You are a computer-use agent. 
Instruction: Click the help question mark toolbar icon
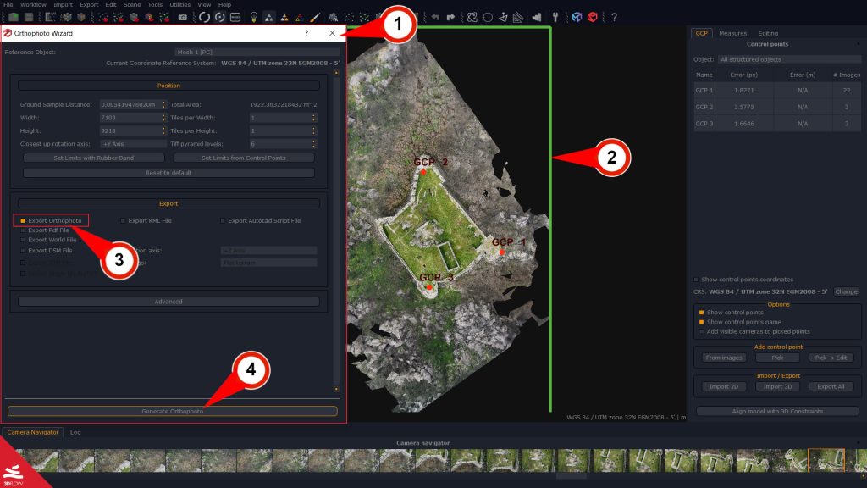[x=614, y=16]
